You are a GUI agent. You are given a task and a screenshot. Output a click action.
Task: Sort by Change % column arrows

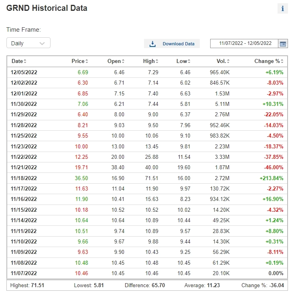click(x=282, y=61)
